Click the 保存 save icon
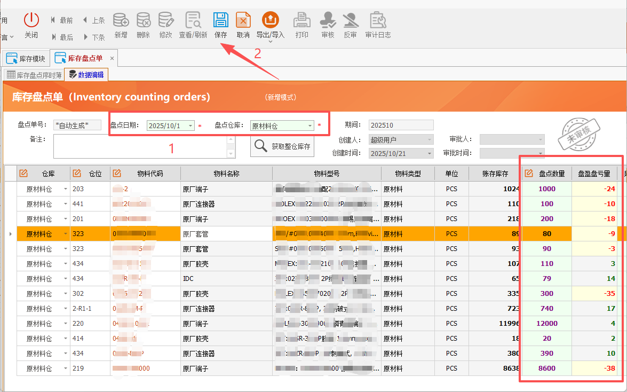The image size is (627, 392). point(220,21)
